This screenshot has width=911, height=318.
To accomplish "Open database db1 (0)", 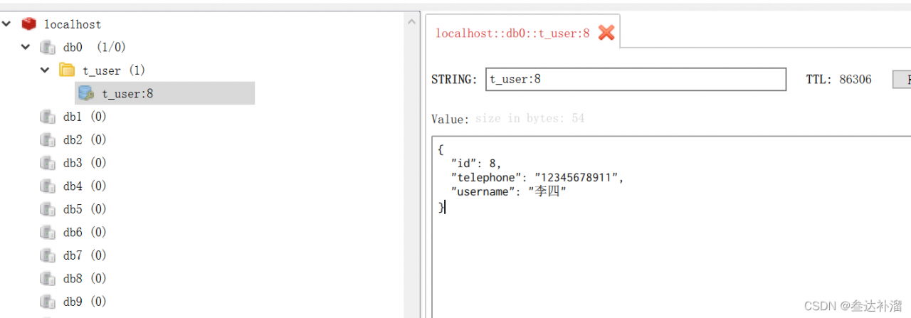I will (85, 117).
